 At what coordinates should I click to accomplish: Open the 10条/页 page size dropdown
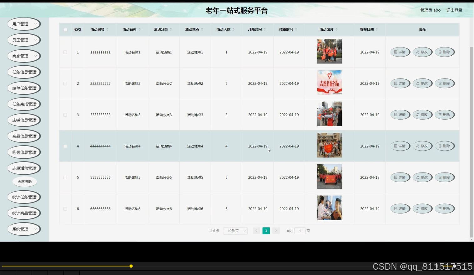235,231
